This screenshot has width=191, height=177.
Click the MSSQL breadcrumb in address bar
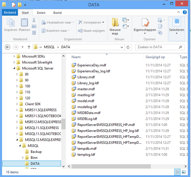[x=49, y=47]
